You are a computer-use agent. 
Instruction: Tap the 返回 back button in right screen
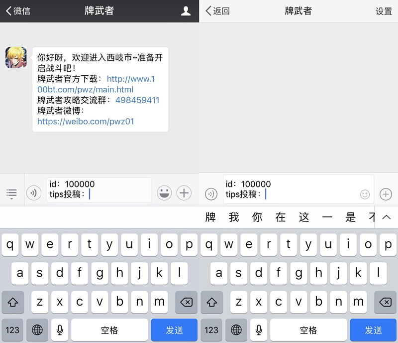[x=217, y=11]
